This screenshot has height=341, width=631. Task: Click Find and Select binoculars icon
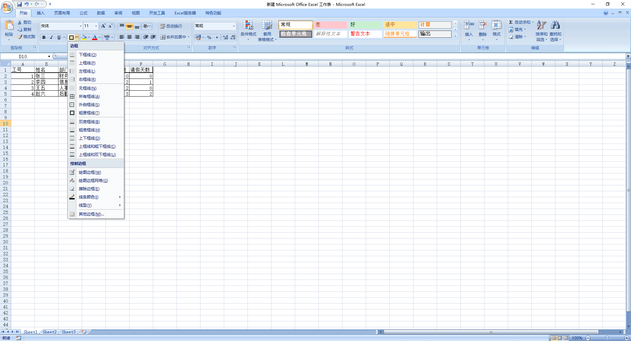555,25
